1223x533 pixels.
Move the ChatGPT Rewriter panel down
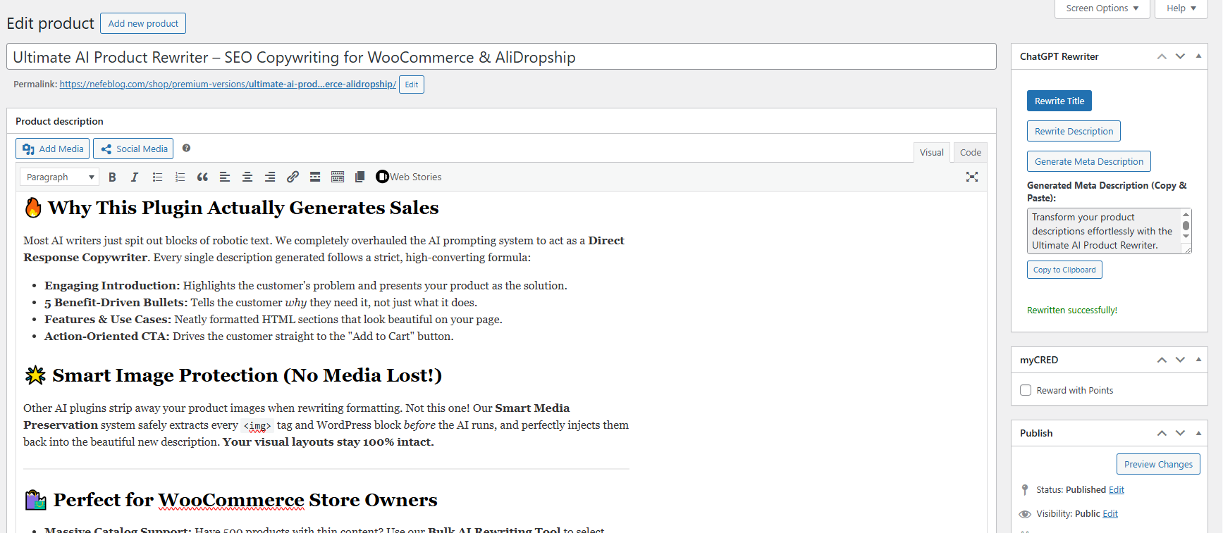(1180, 56)
